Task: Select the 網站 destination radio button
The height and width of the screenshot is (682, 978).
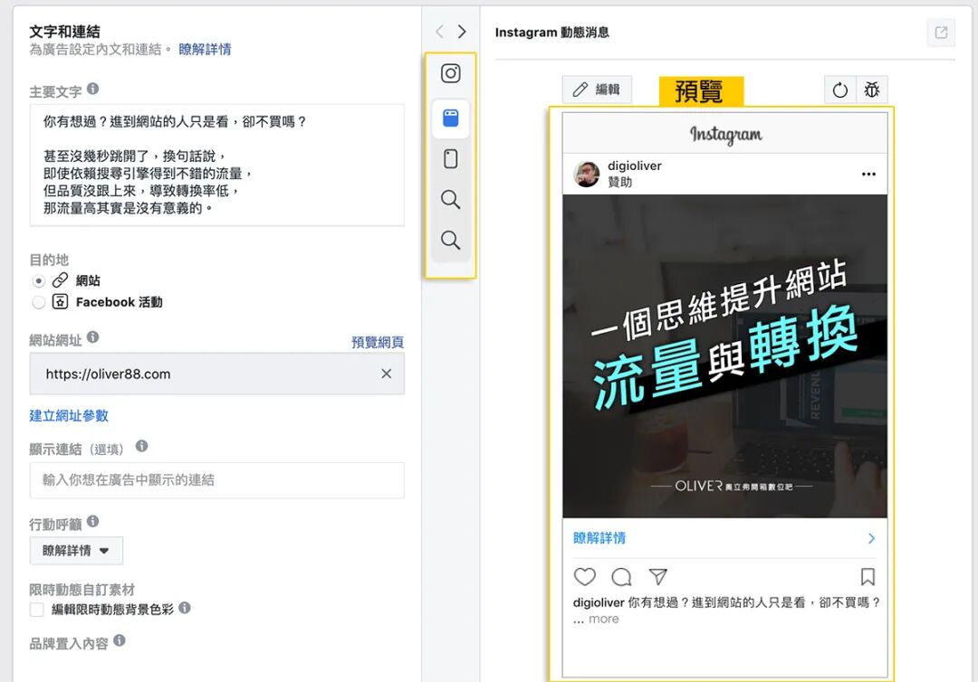Action: click(39, 281)
